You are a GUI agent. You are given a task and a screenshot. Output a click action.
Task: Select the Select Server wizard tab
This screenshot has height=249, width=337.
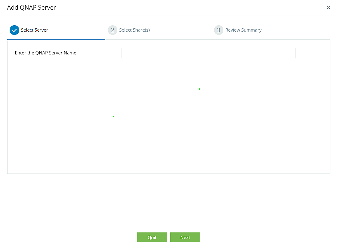coord(34,30)
